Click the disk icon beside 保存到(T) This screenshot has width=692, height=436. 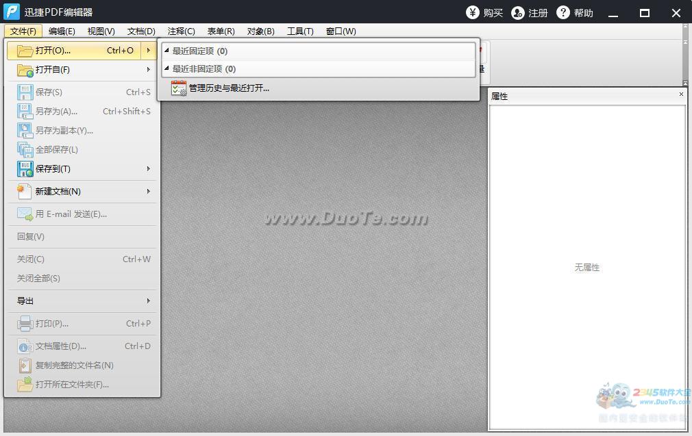25,169
